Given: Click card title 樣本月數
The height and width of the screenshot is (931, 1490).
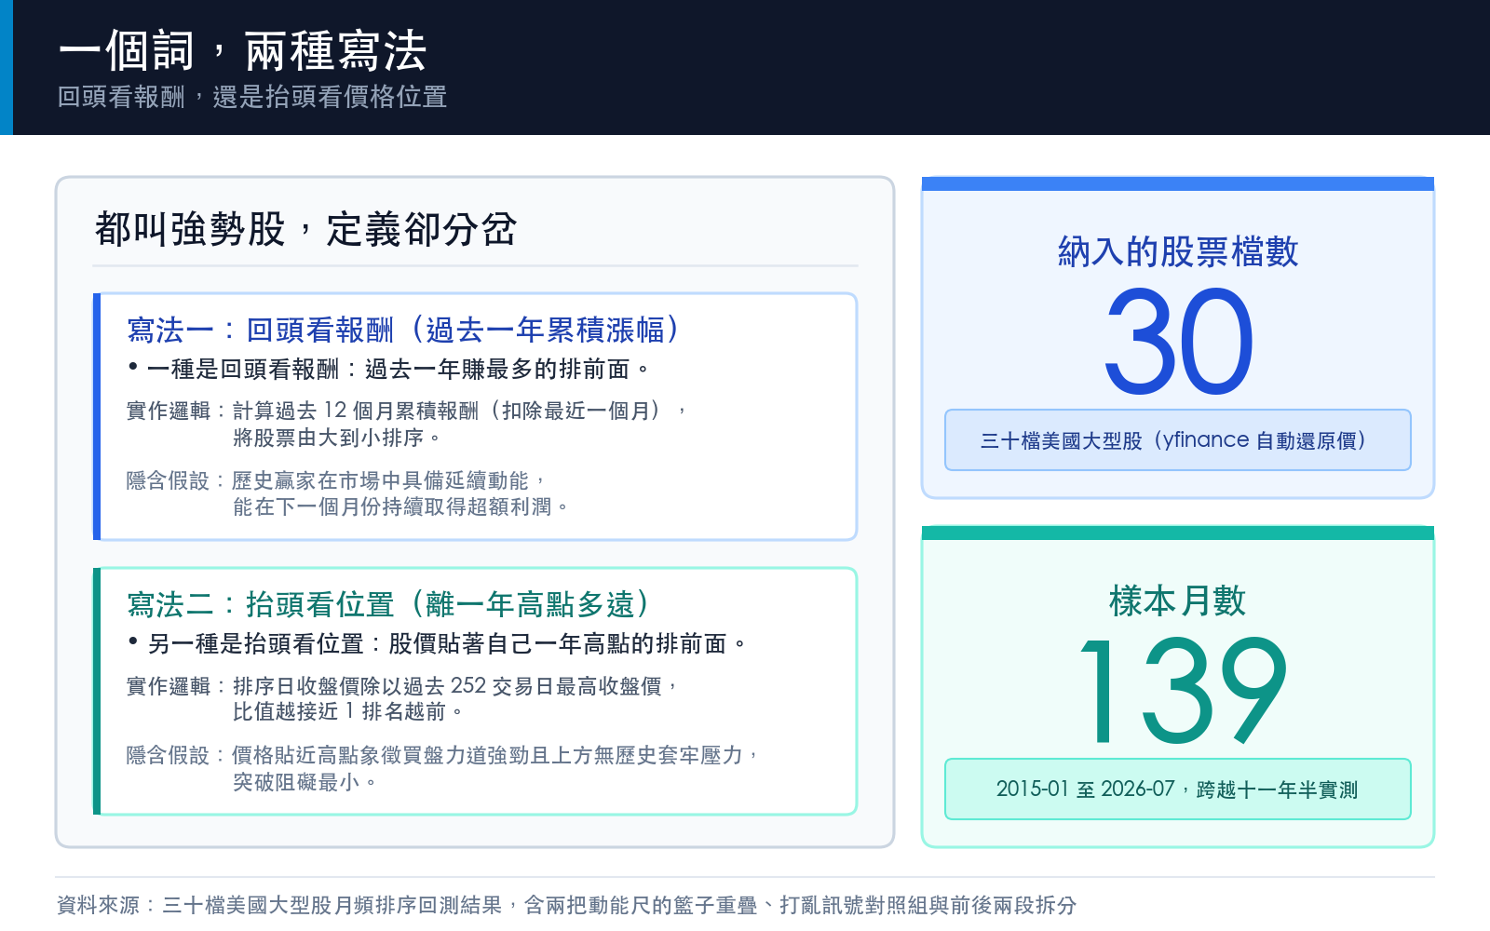Looking at the screenshot, I should [x=1178, y=600].
